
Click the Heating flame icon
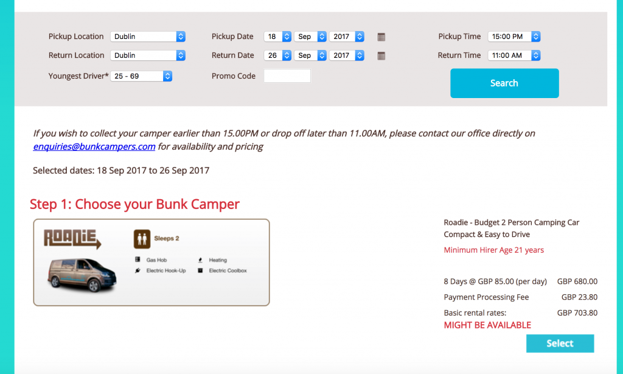tap(200, 260)
